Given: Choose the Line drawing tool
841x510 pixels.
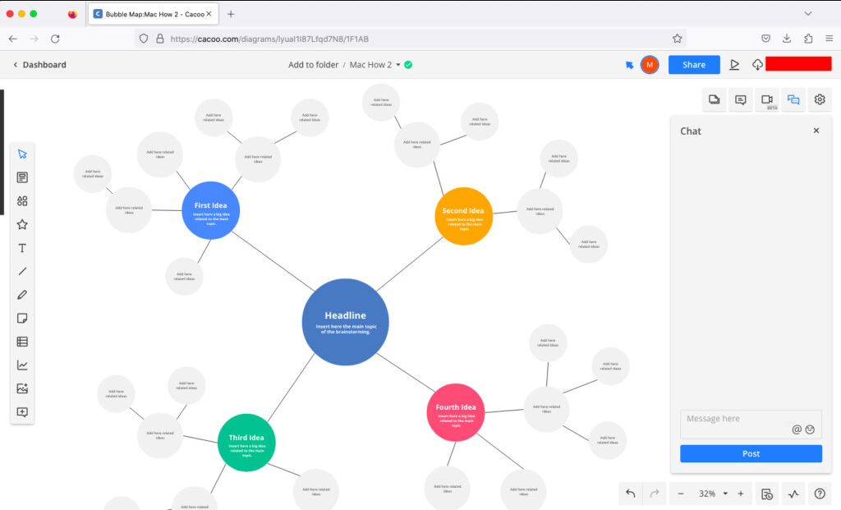Looking at the screenshot, I should click(22, 272).
